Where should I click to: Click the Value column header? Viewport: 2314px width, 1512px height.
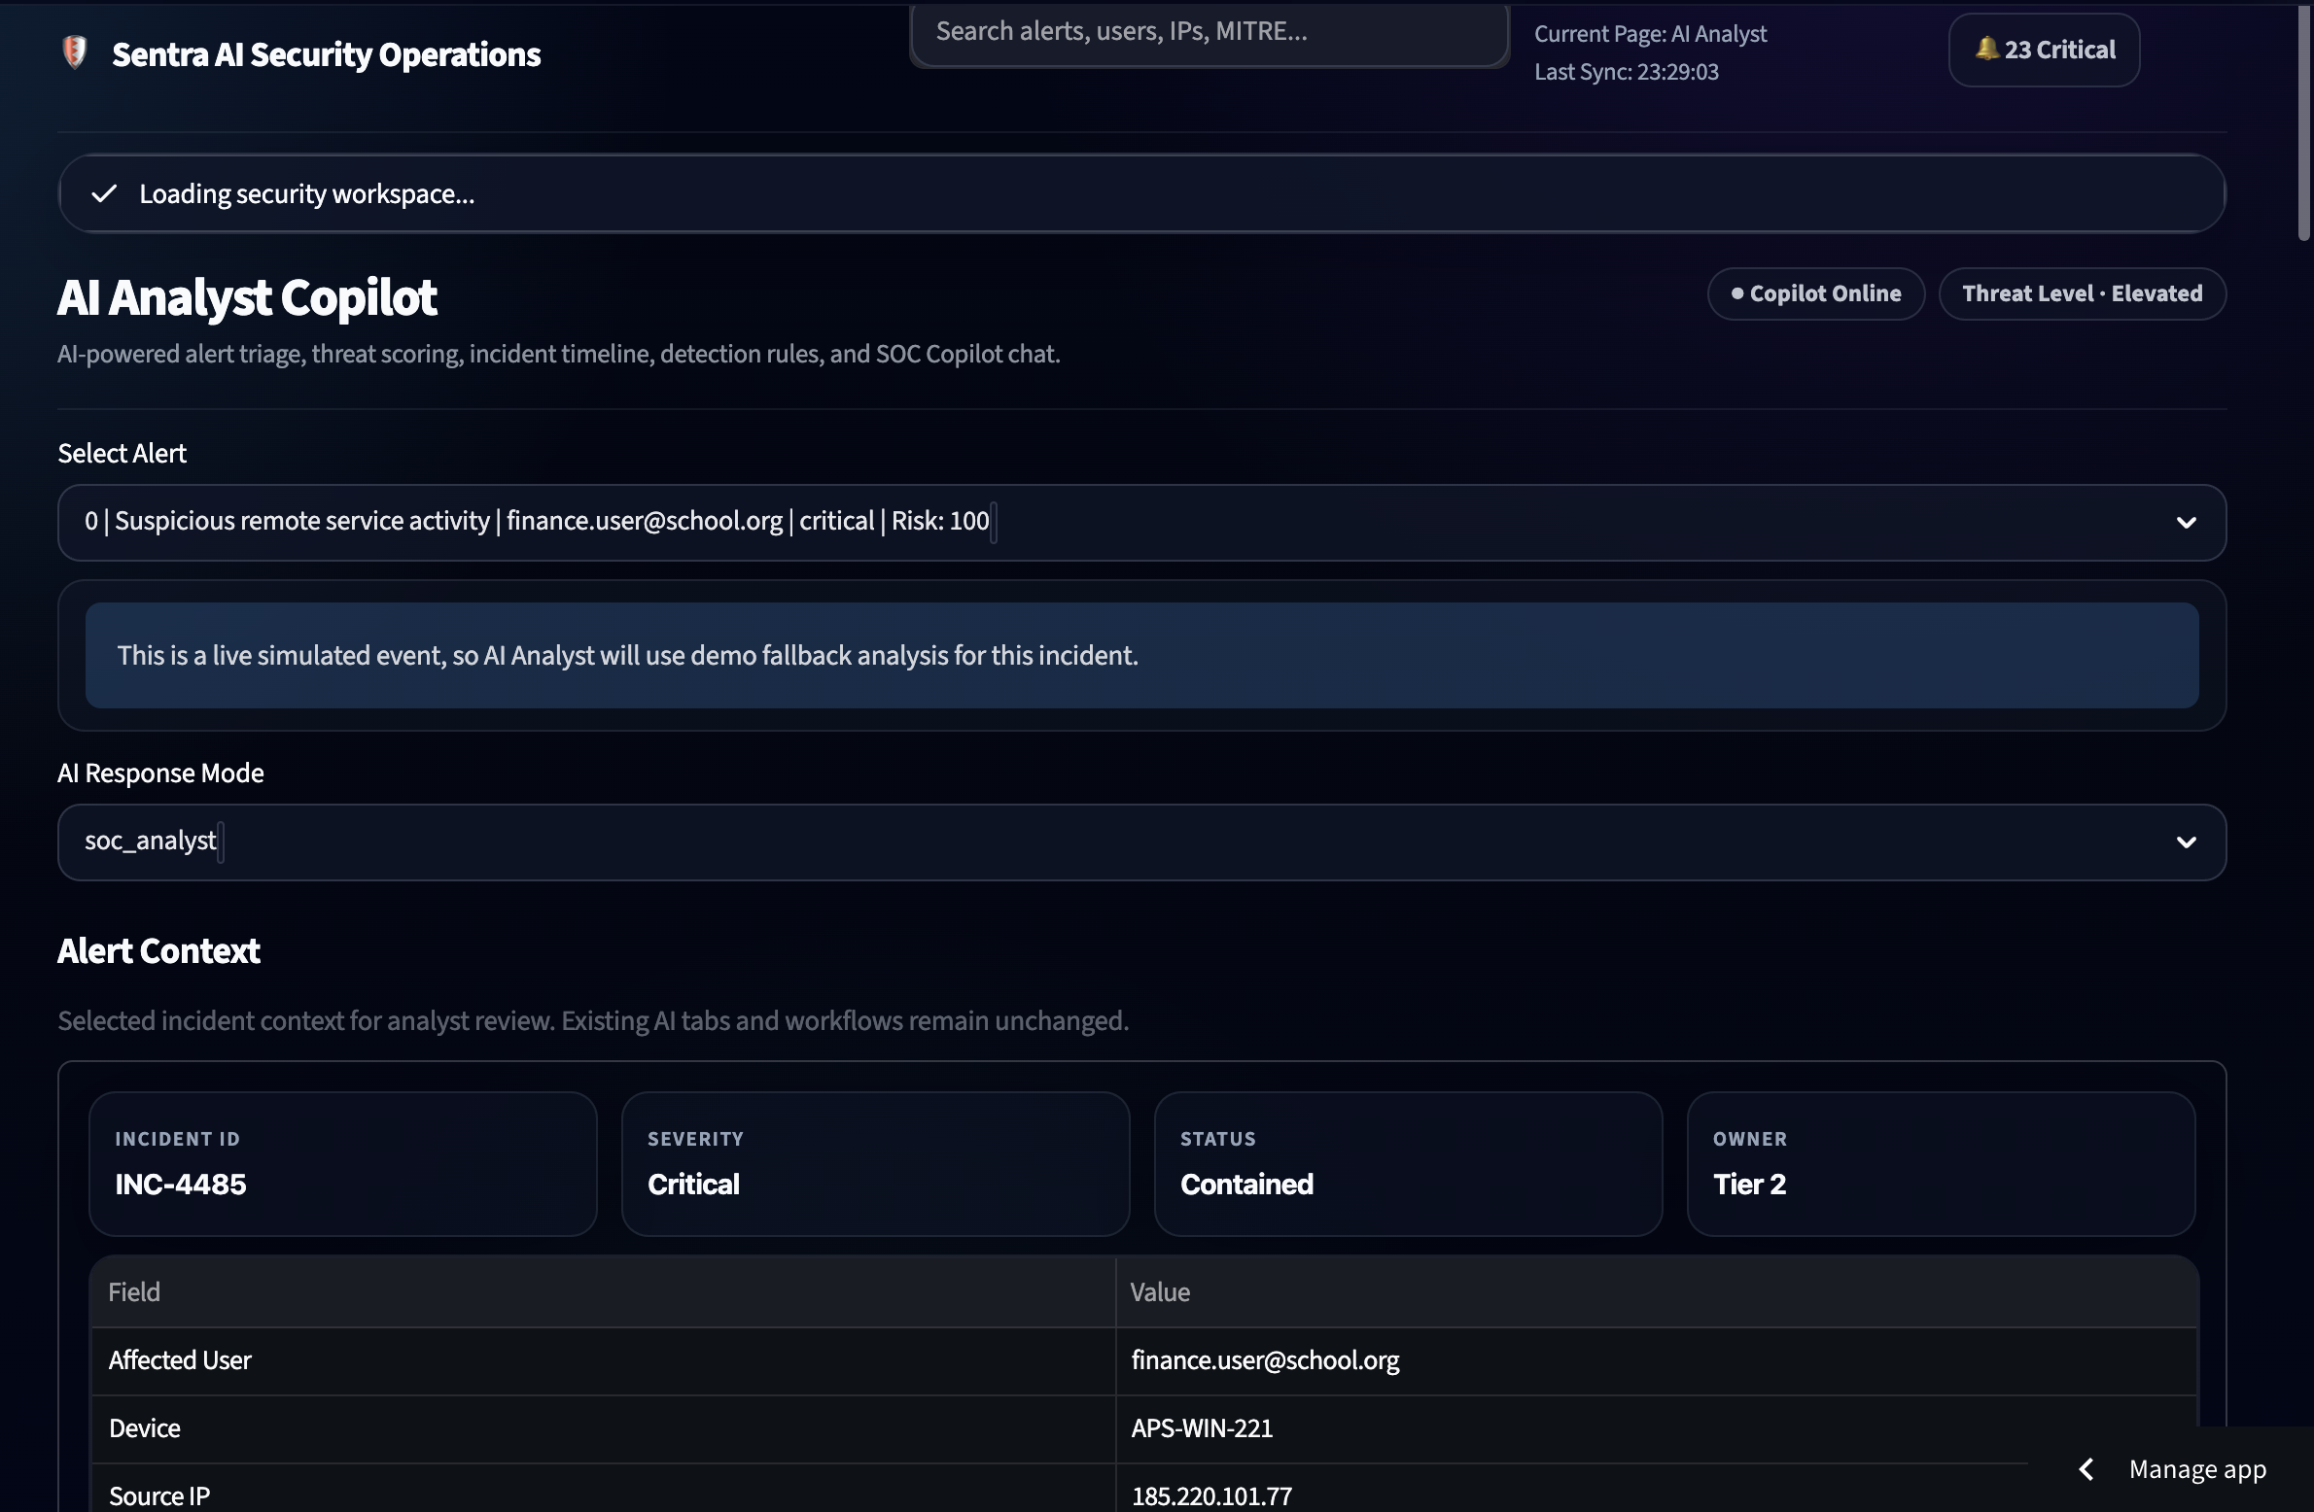tap(1657, 1292)
